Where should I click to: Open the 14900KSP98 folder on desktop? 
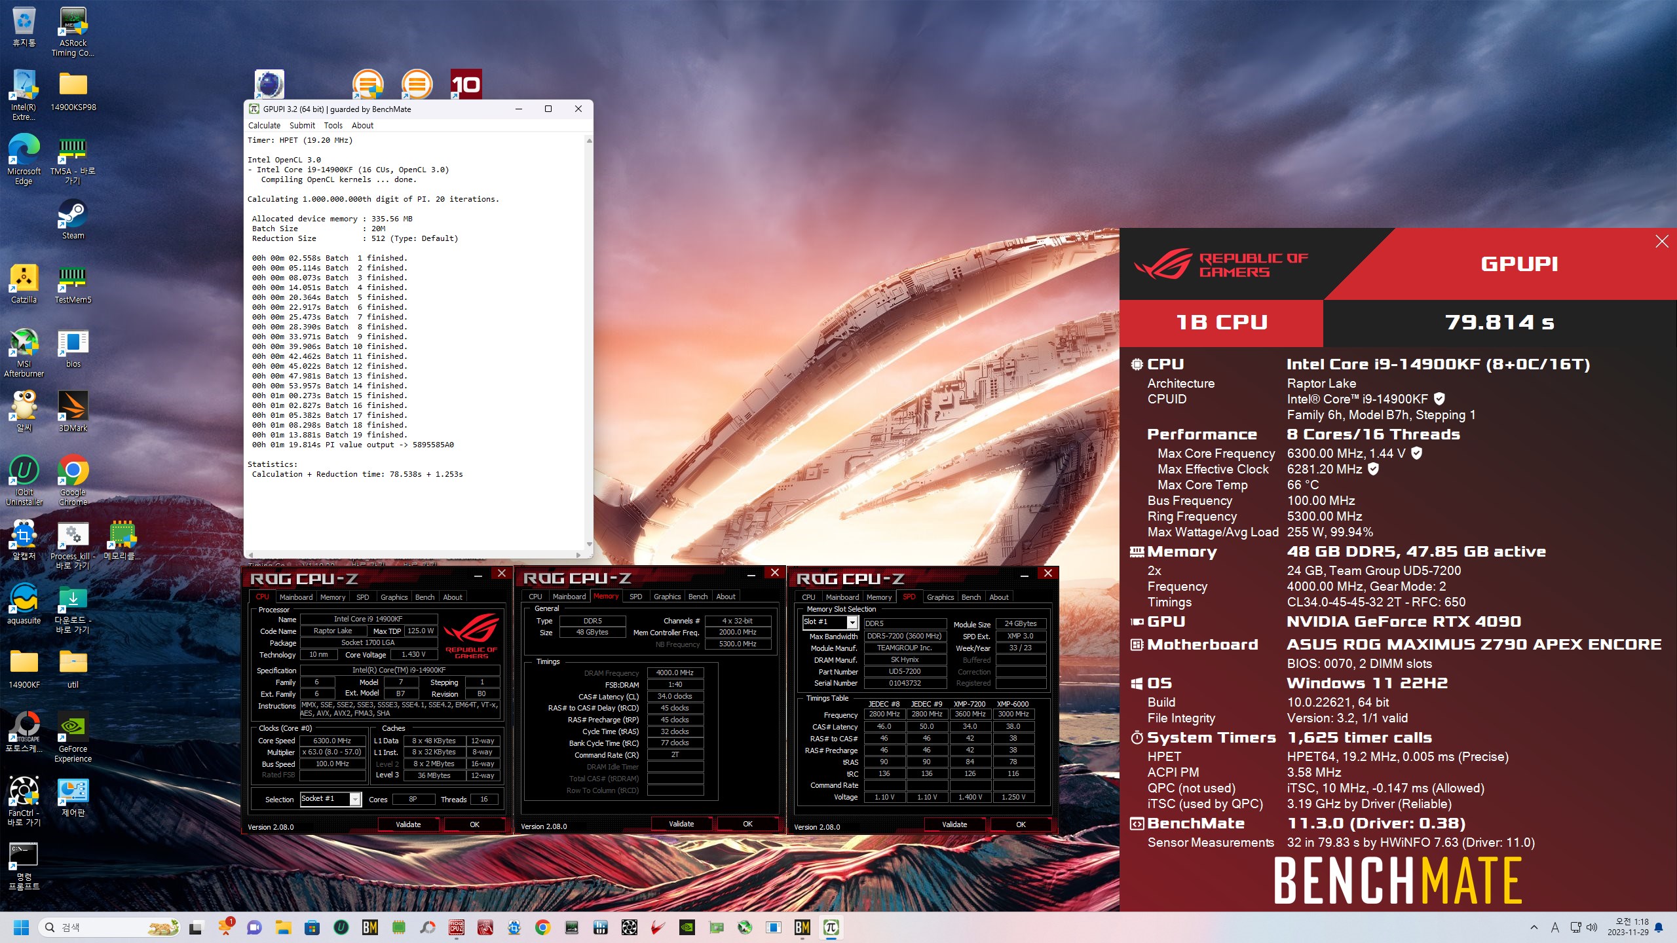73,91
